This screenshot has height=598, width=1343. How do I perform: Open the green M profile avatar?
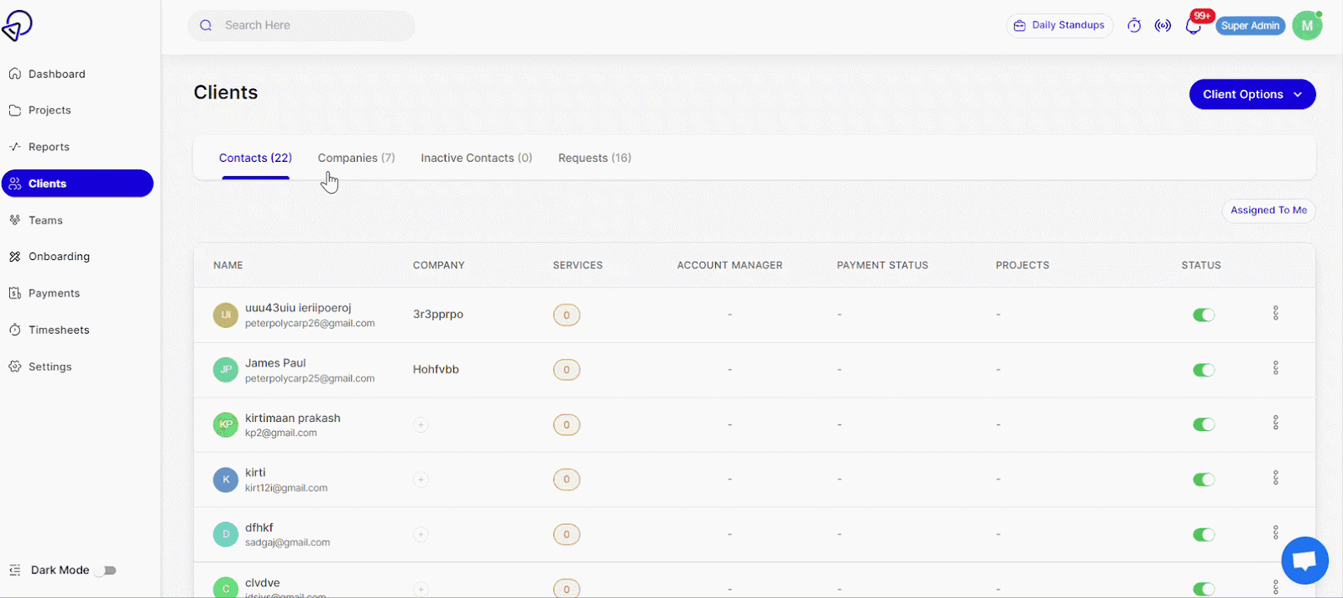coord(1307,26)
